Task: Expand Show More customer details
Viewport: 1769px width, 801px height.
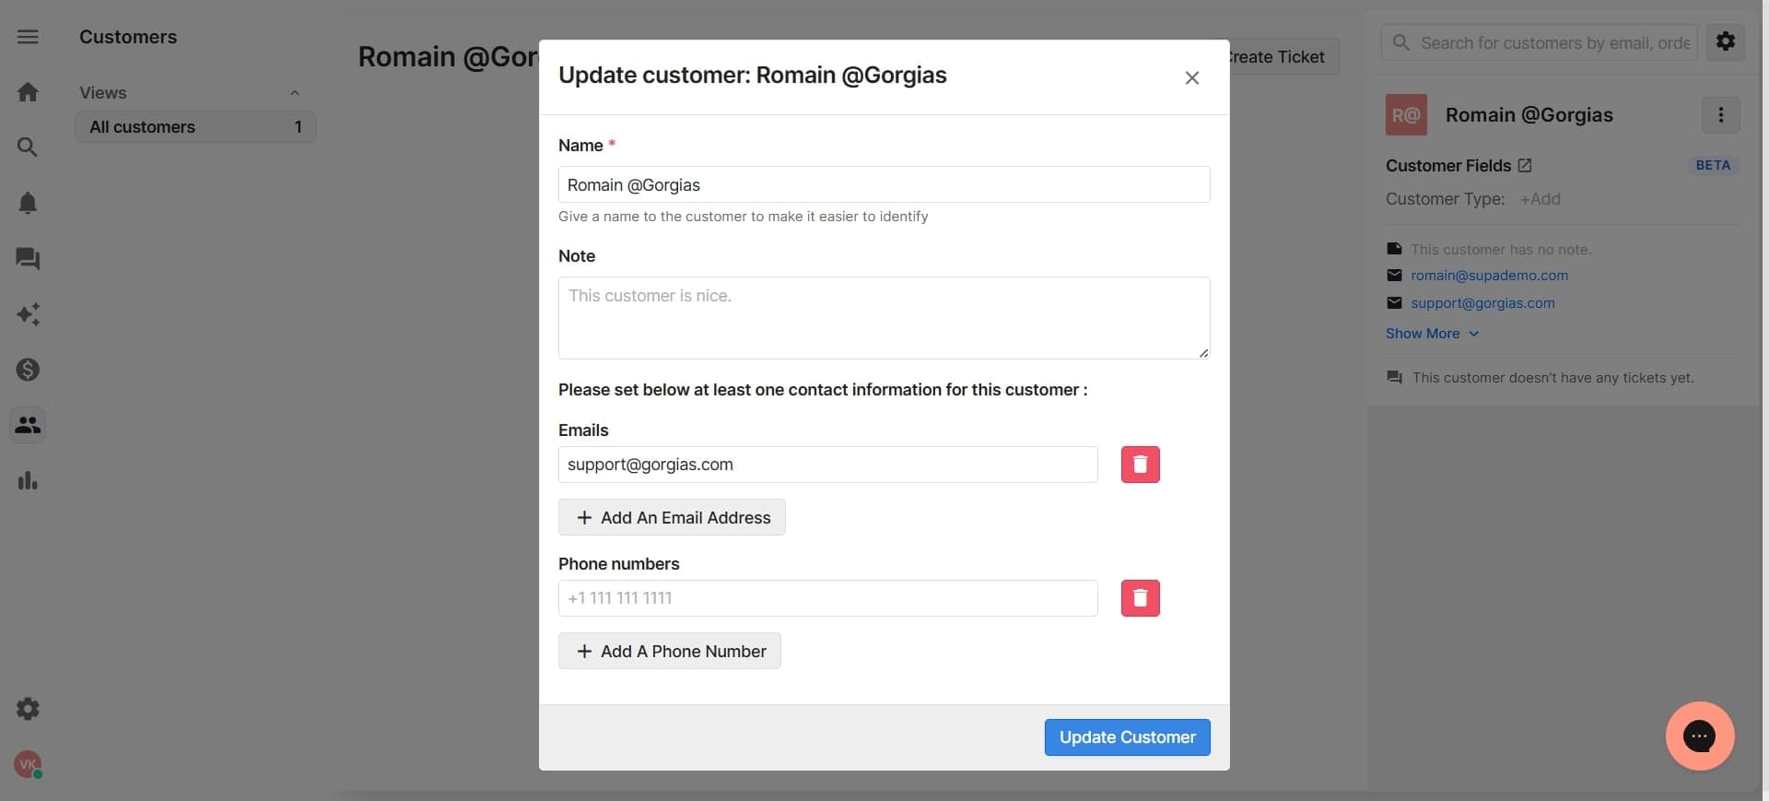Action: click(x=1432, y=334)
